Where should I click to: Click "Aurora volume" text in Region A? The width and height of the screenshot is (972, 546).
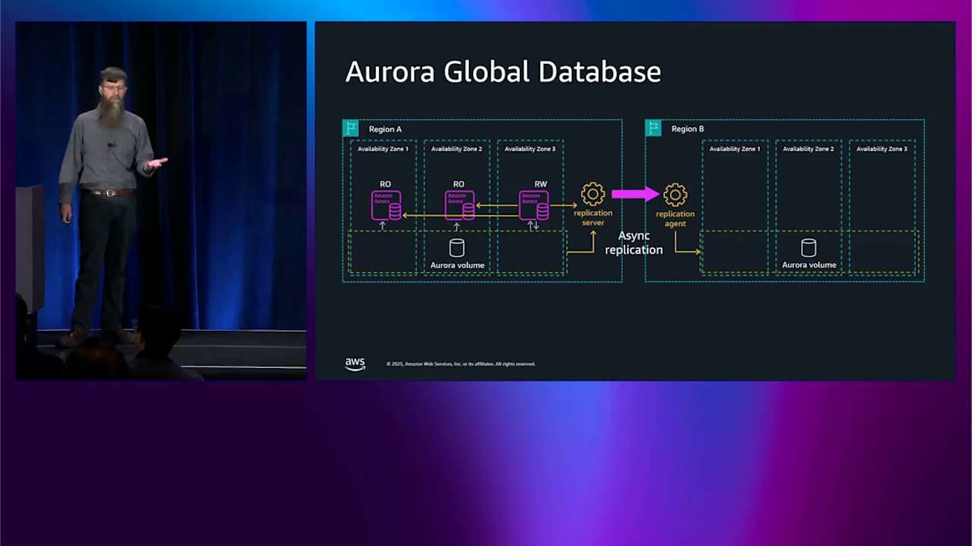point(457,265)
